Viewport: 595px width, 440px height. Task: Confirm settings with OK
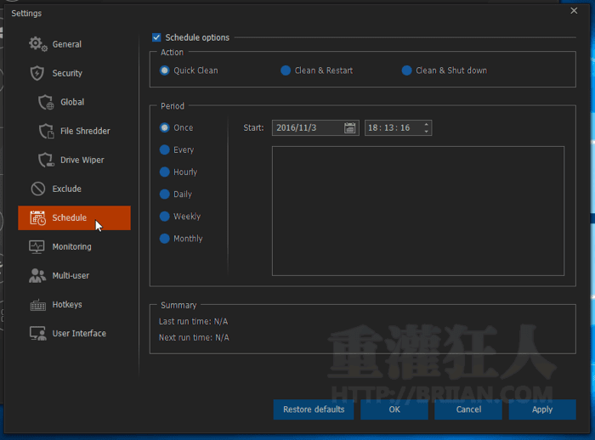pos(394,409)
